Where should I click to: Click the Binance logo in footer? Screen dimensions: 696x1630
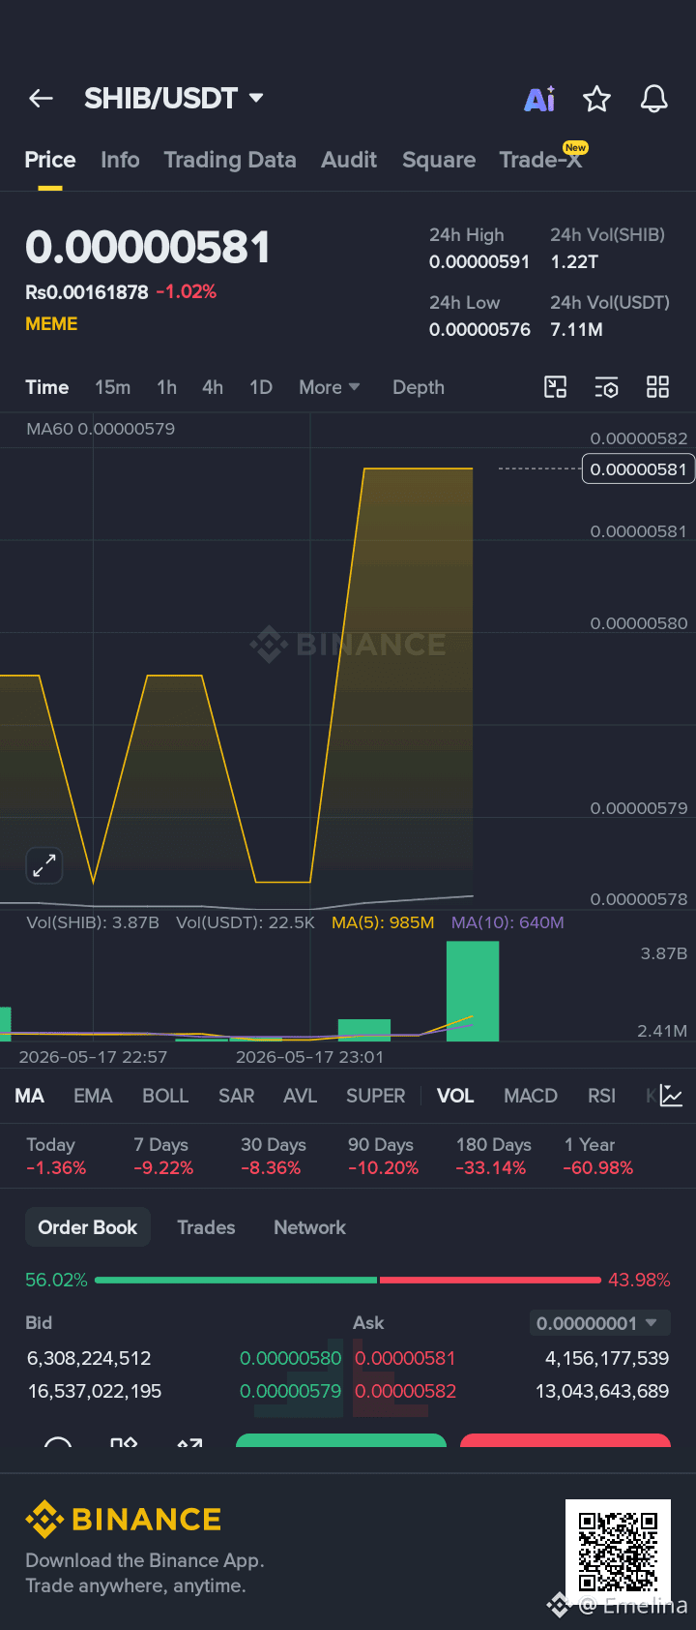123,1520
